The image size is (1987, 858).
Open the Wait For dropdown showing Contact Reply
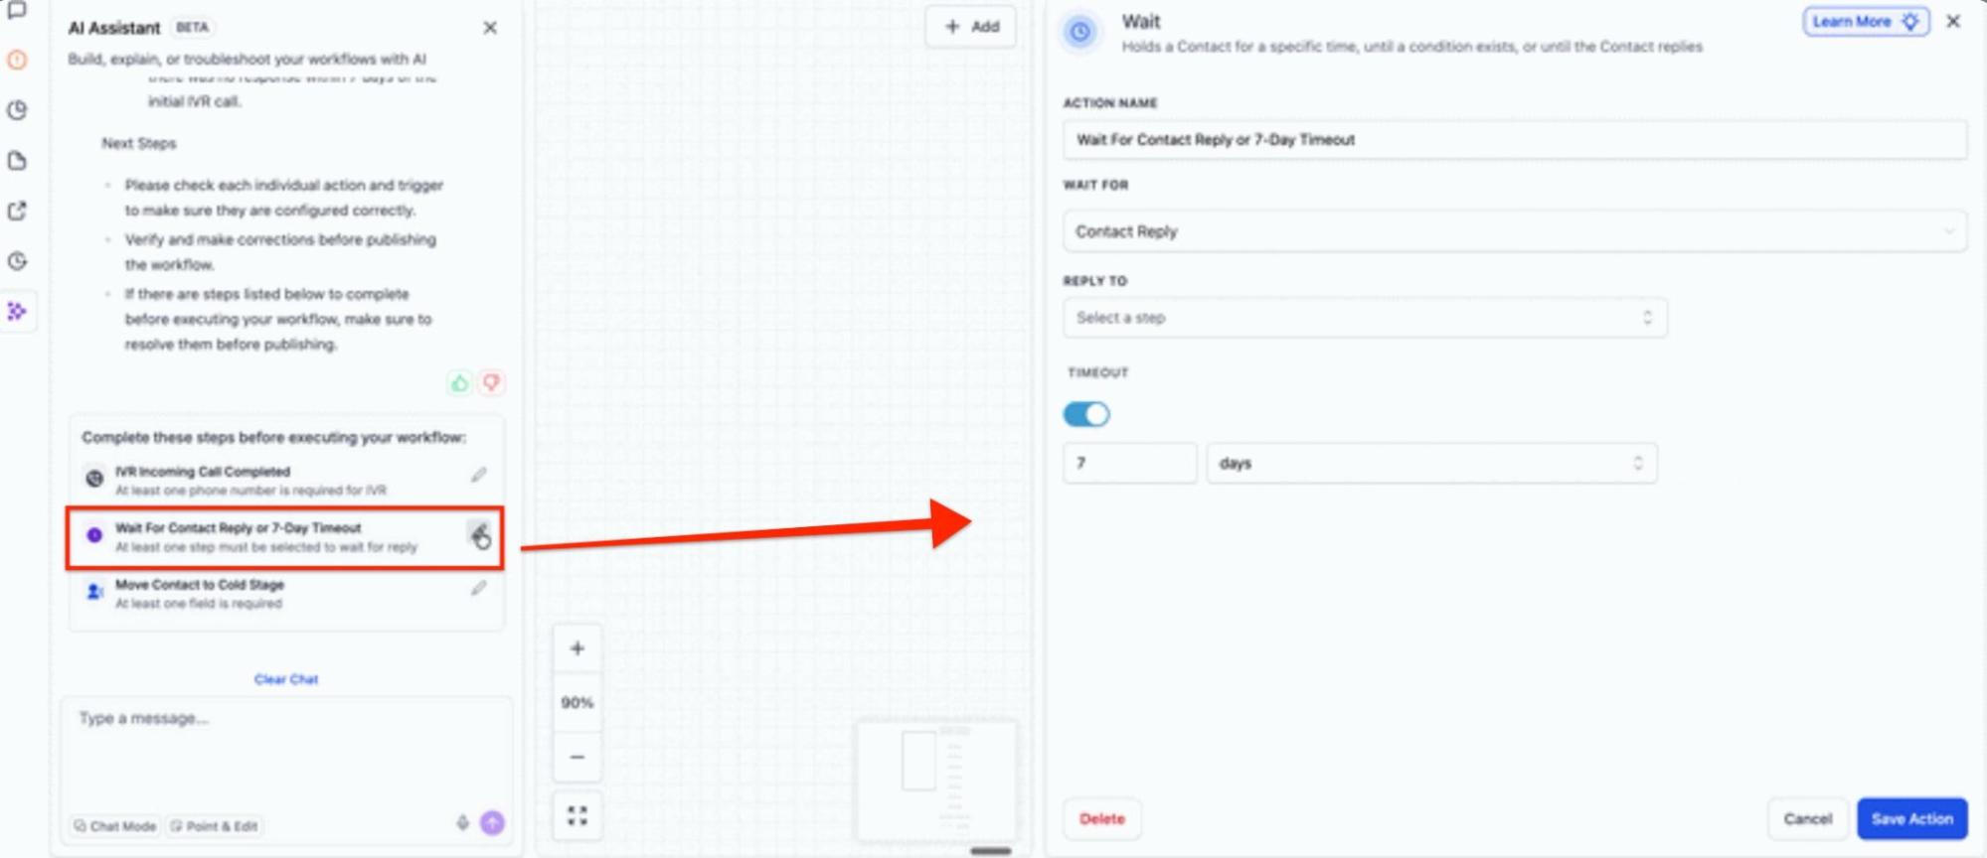coord(1515,231)
